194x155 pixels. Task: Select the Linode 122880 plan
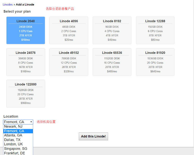point(26,93)
